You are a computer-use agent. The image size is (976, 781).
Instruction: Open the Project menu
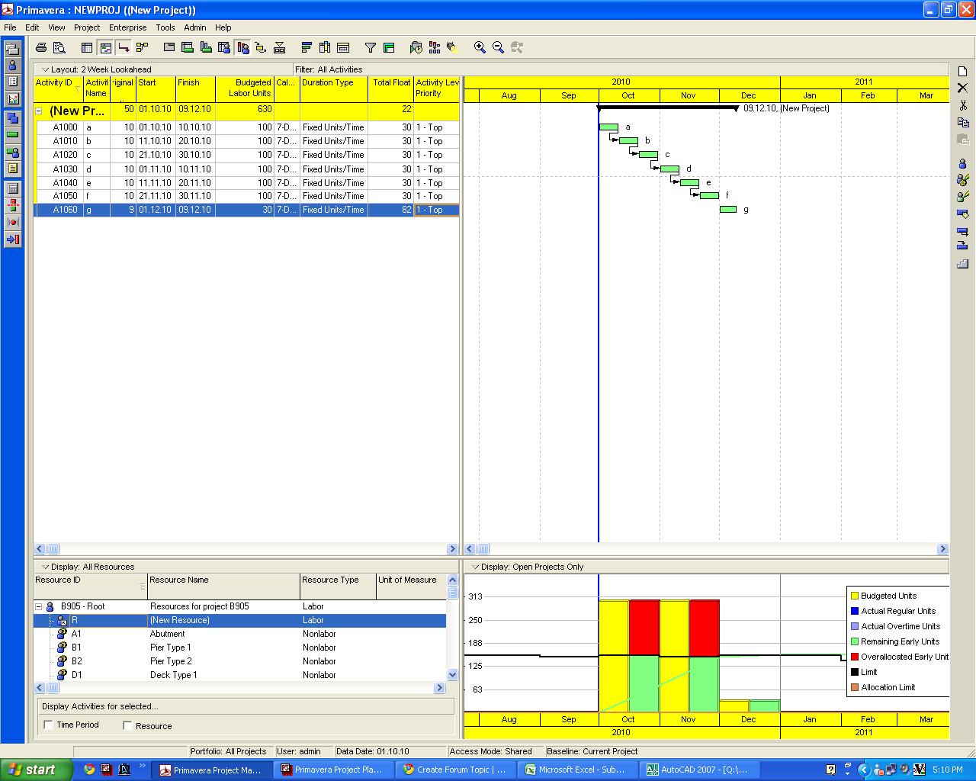[87, 27]
